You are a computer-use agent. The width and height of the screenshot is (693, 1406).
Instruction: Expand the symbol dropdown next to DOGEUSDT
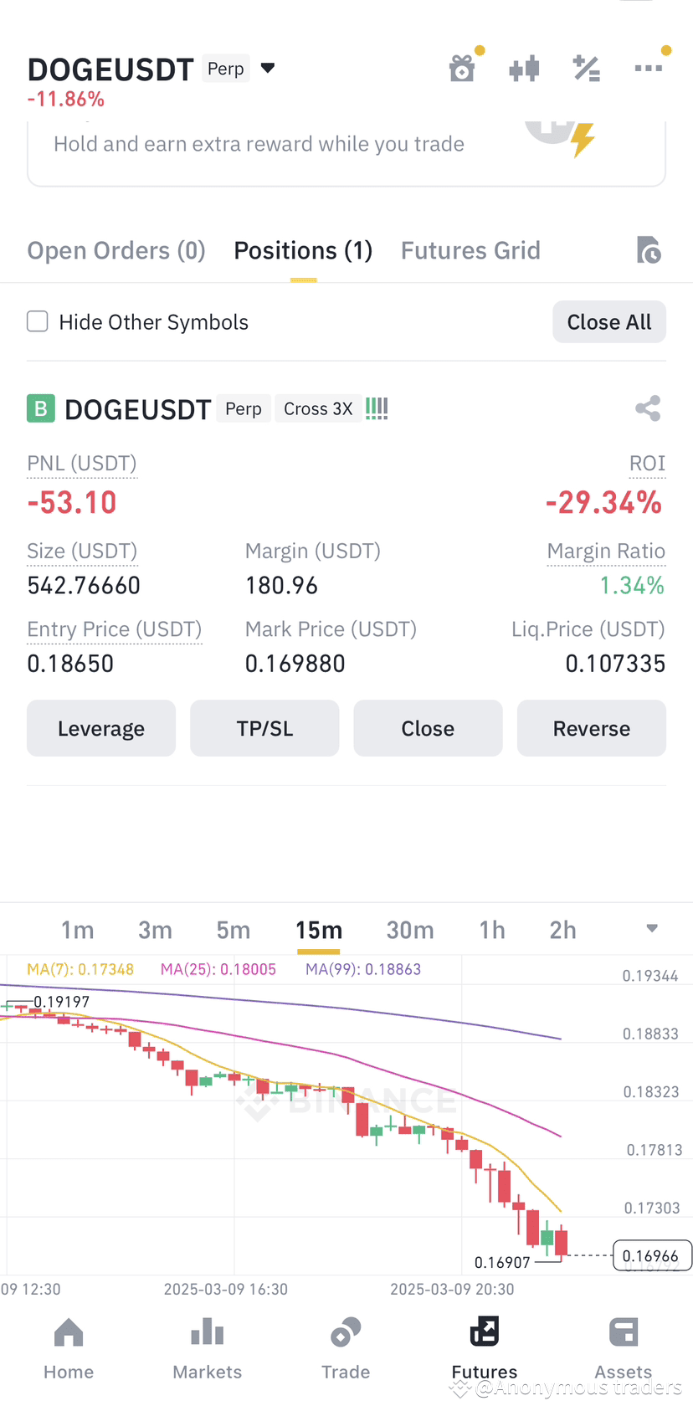(267, 69)
